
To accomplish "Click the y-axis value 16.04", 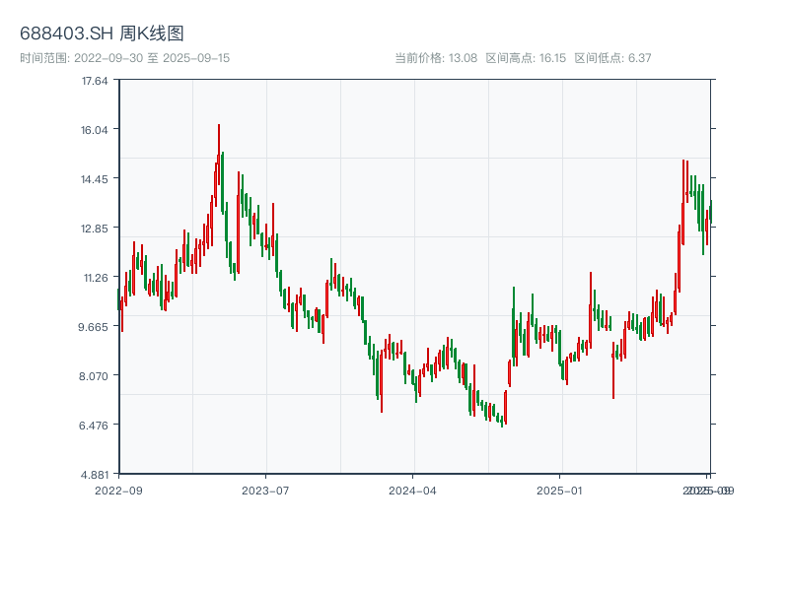I will pyautogui.click(x=95, y=130).
